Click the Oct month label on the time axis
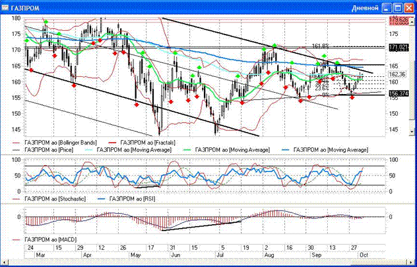This screenshot has height=267, width=417. coord(364,255)
